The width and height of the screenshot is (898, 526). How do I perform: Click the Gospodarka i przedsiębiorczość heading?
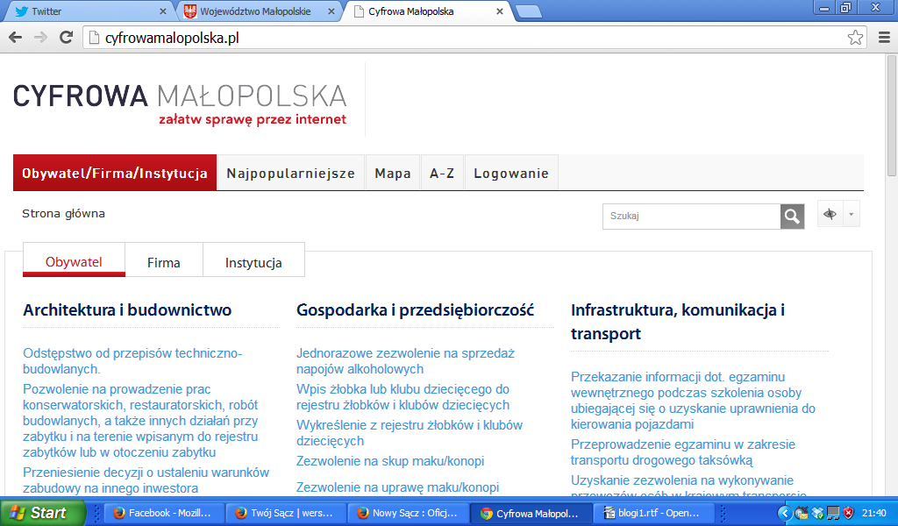[415, 310]
